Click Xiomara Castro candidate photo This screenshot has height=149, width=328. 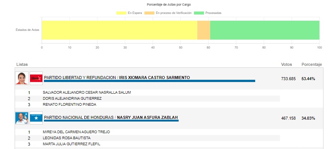tap(22, 78)
